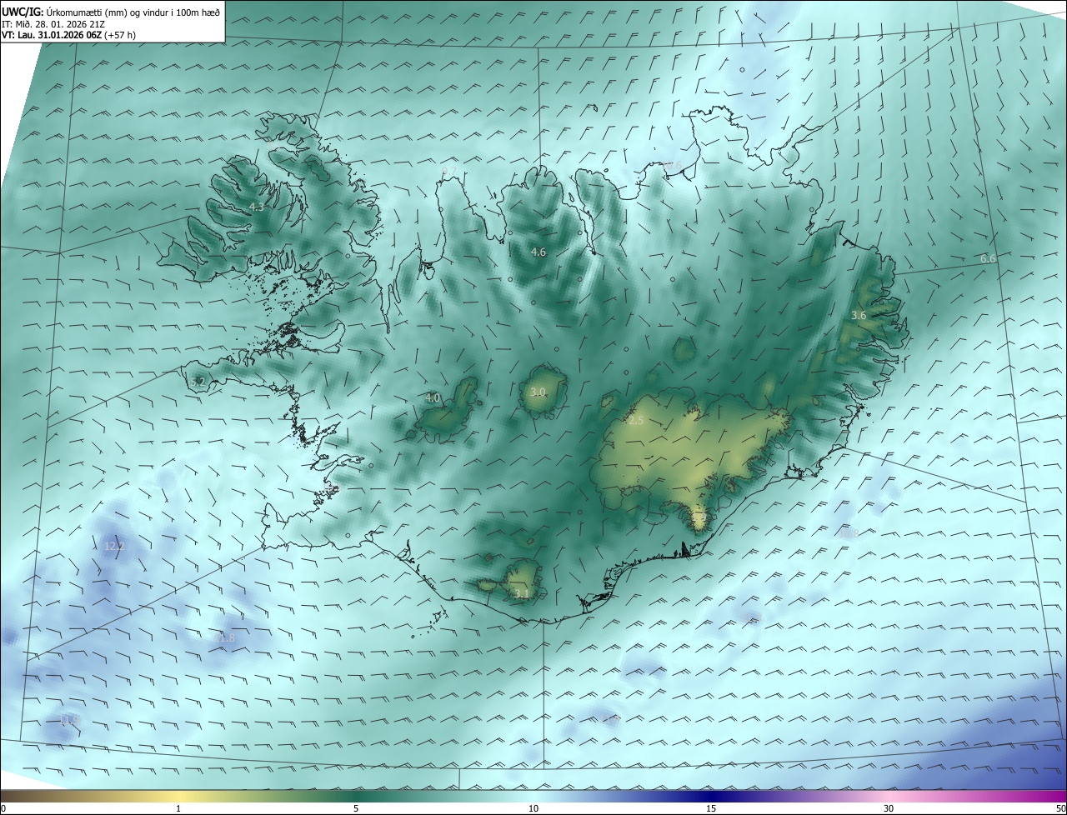This screenshot has height=815, width=1067.
Task: Click the 15 tick on the color scale
Action: pos(711,808)
